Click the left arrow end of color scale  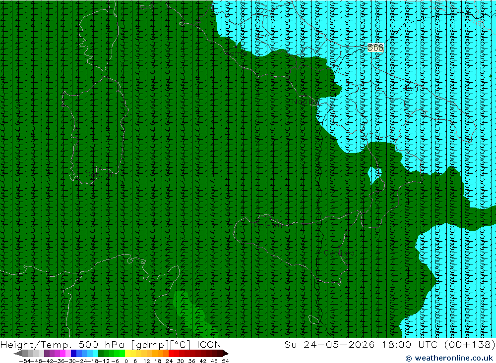click(x=18, y=353)
